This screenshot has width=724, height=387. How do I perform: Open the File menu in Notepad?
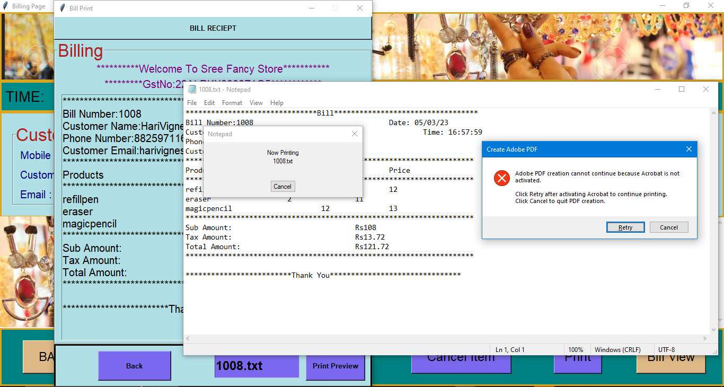[x=192, y=102]
